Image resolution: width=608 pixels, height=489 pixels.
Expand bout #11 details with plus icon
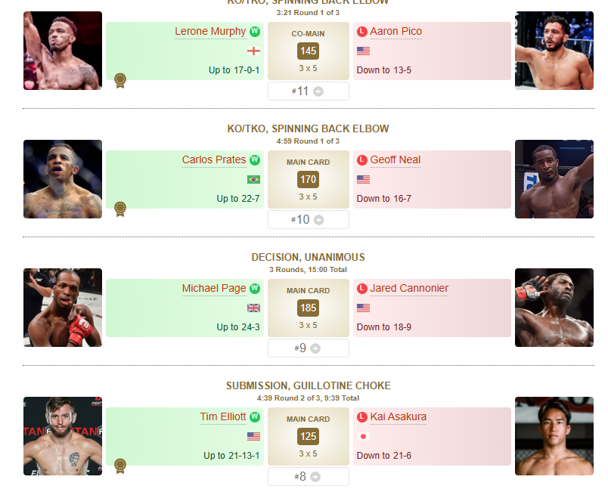pos(318,91)
